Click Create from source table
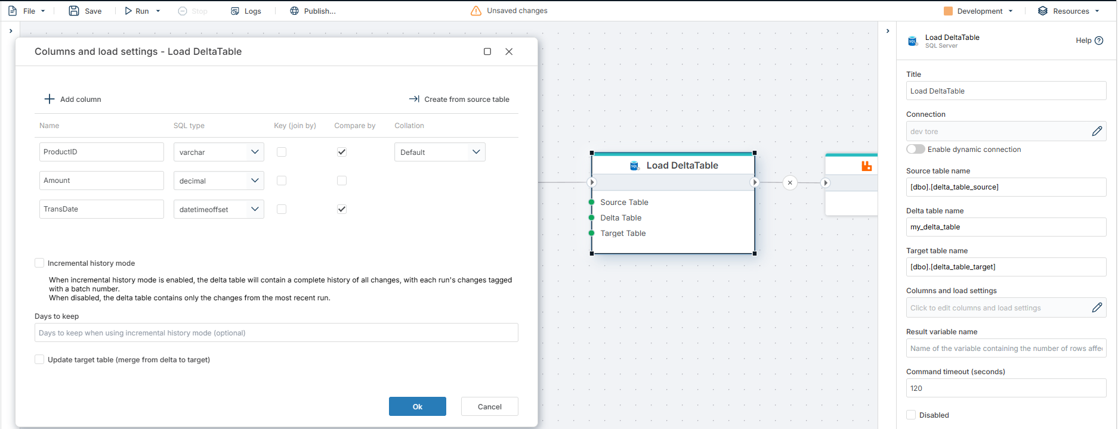 459,99
